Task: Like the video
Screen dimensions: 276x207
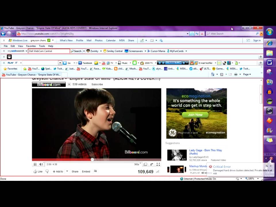Action: coord(38,171)
